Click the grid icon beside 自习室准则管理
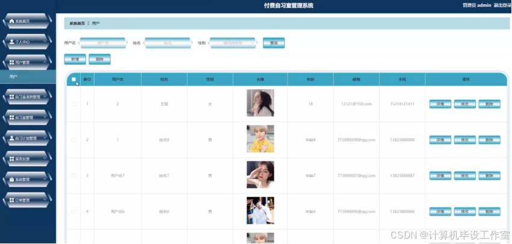Image resolution: width=512 pixels, height=244 pixels. 12,97
